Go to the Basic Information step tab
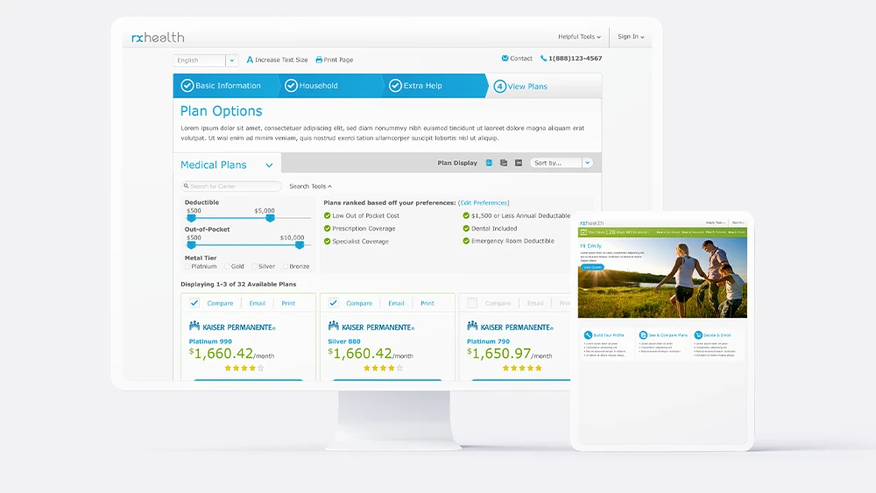This screenshot has height=493, width=876. point(225,86)
